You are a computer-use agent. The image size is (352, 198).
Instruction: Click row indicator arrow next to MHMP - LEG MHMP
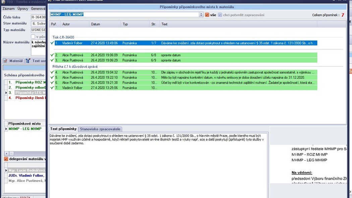6,129
